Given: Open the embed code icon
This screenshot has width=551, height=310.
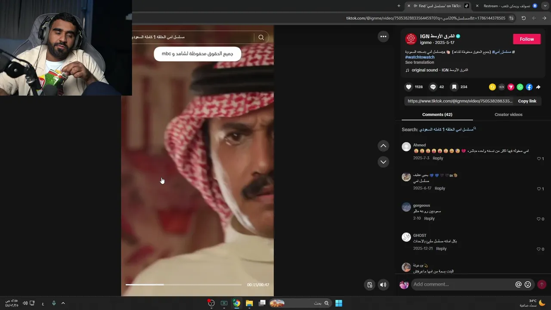Looking at the screenshot, I should click(x=501, y=87).
